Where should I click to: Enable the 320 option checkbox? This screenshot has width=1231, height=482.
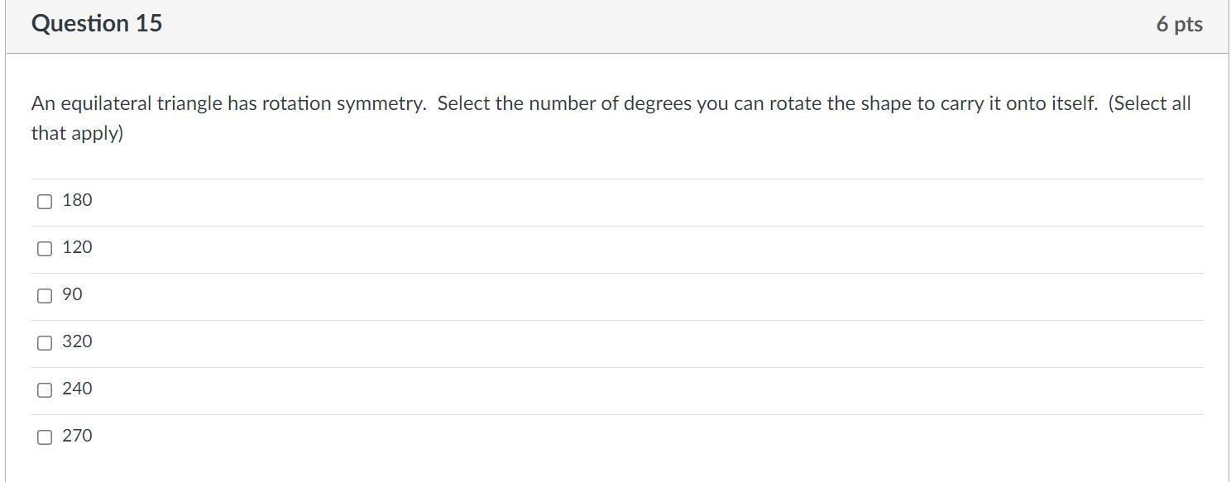[45, 342]
